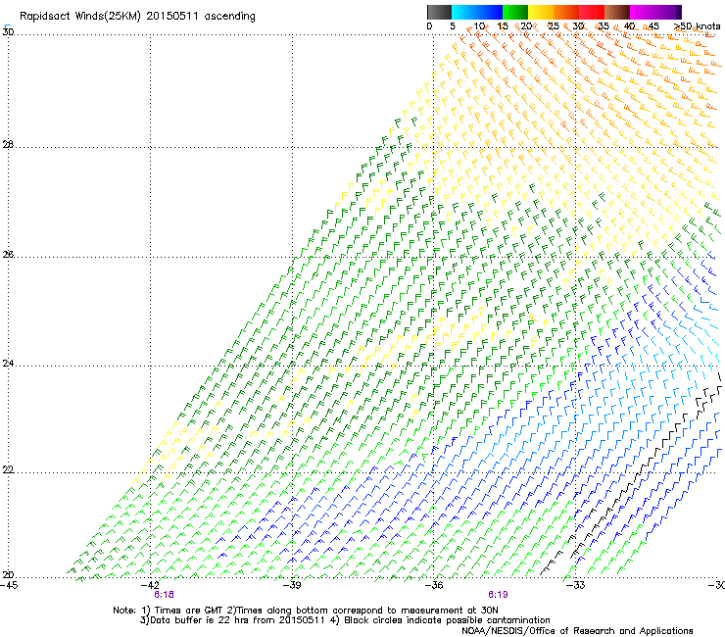Click the '0' label under the color scale
725x637 pixels.
click(x=429, y=25)
